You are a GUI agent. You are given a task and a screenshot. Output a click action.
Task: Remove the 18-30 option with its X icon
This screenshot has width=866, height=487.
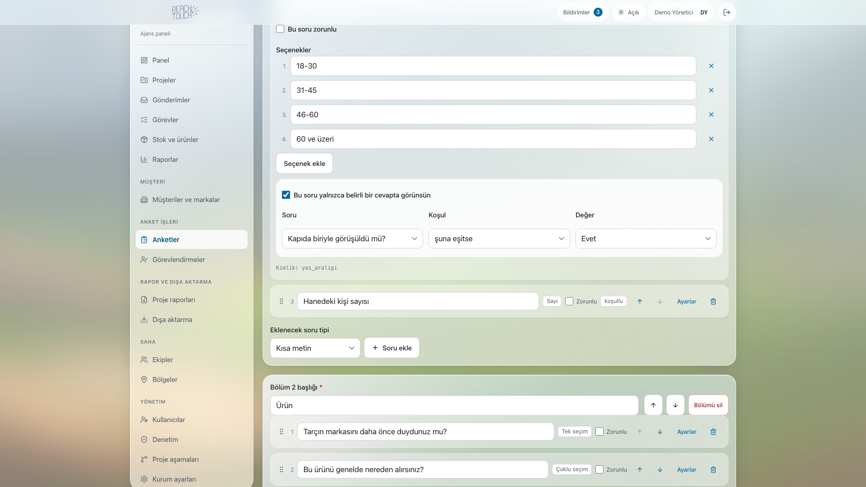[x=711, y=66]
